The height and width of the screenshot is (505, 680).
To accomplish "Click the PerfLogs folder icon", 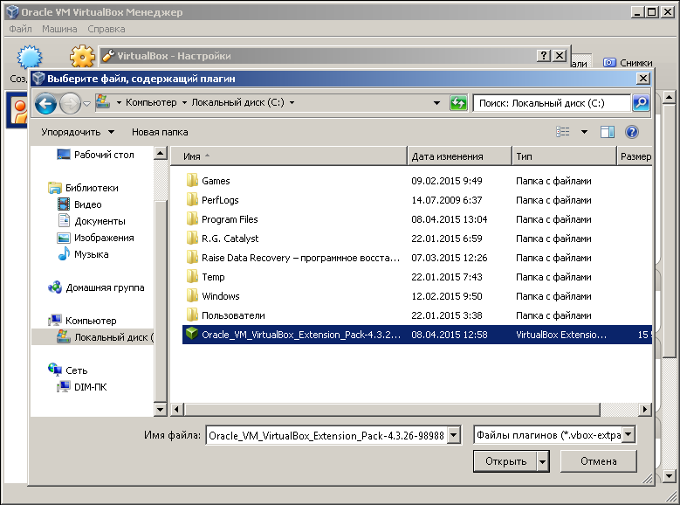I will click(192, 199).
